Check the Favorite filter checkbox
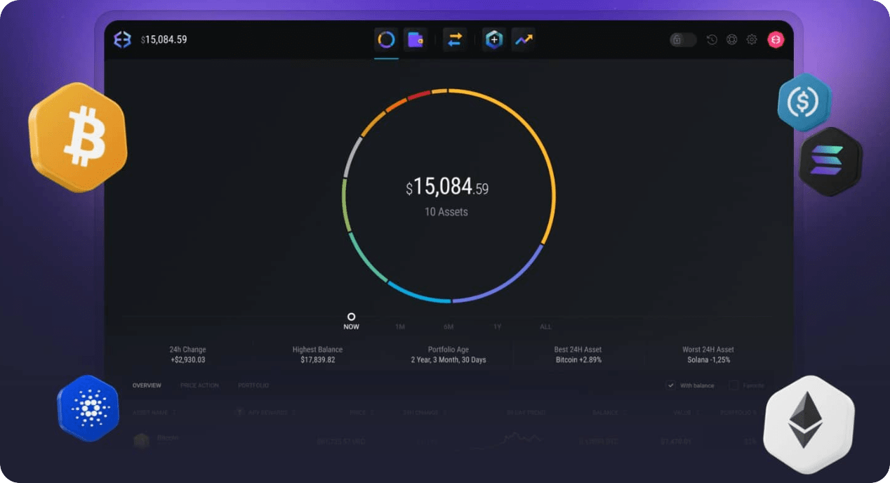 click(734, 385)
